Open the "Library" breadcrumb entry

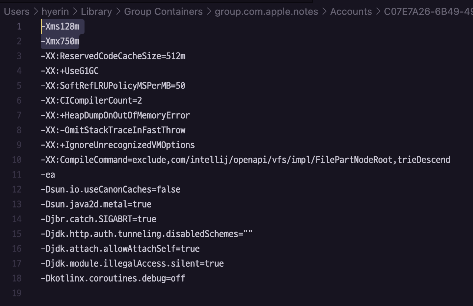point(96,11)
